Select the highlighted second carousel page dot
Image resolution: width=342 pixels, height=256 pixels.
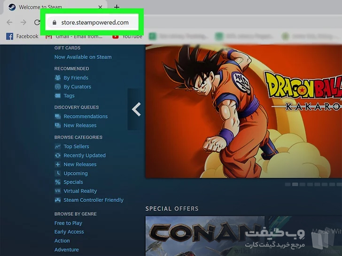(295, 184)
